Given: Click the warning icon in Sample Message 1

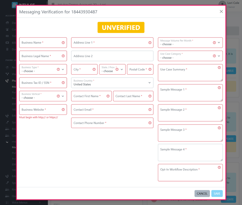Looking at the screenshot, I should tap(219, 88).
